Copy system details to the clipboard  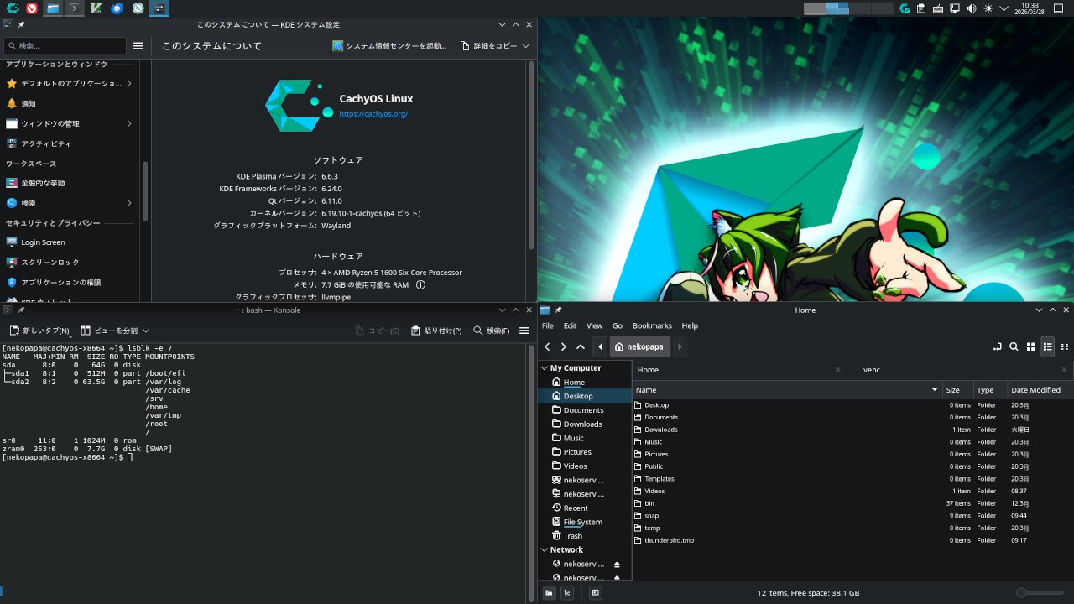(489, 46)
